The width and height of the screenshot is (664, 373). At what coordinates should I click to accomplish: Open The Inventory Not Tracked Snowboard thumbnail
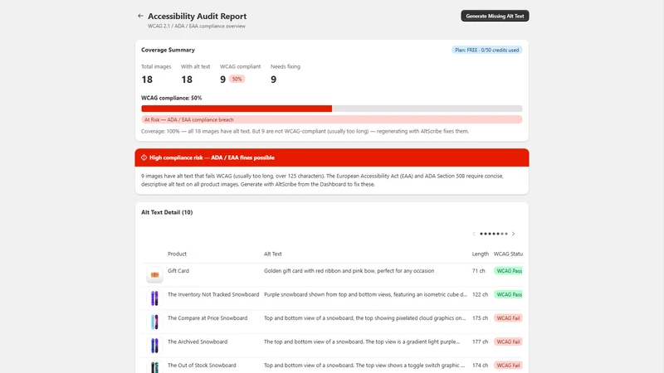154,298
